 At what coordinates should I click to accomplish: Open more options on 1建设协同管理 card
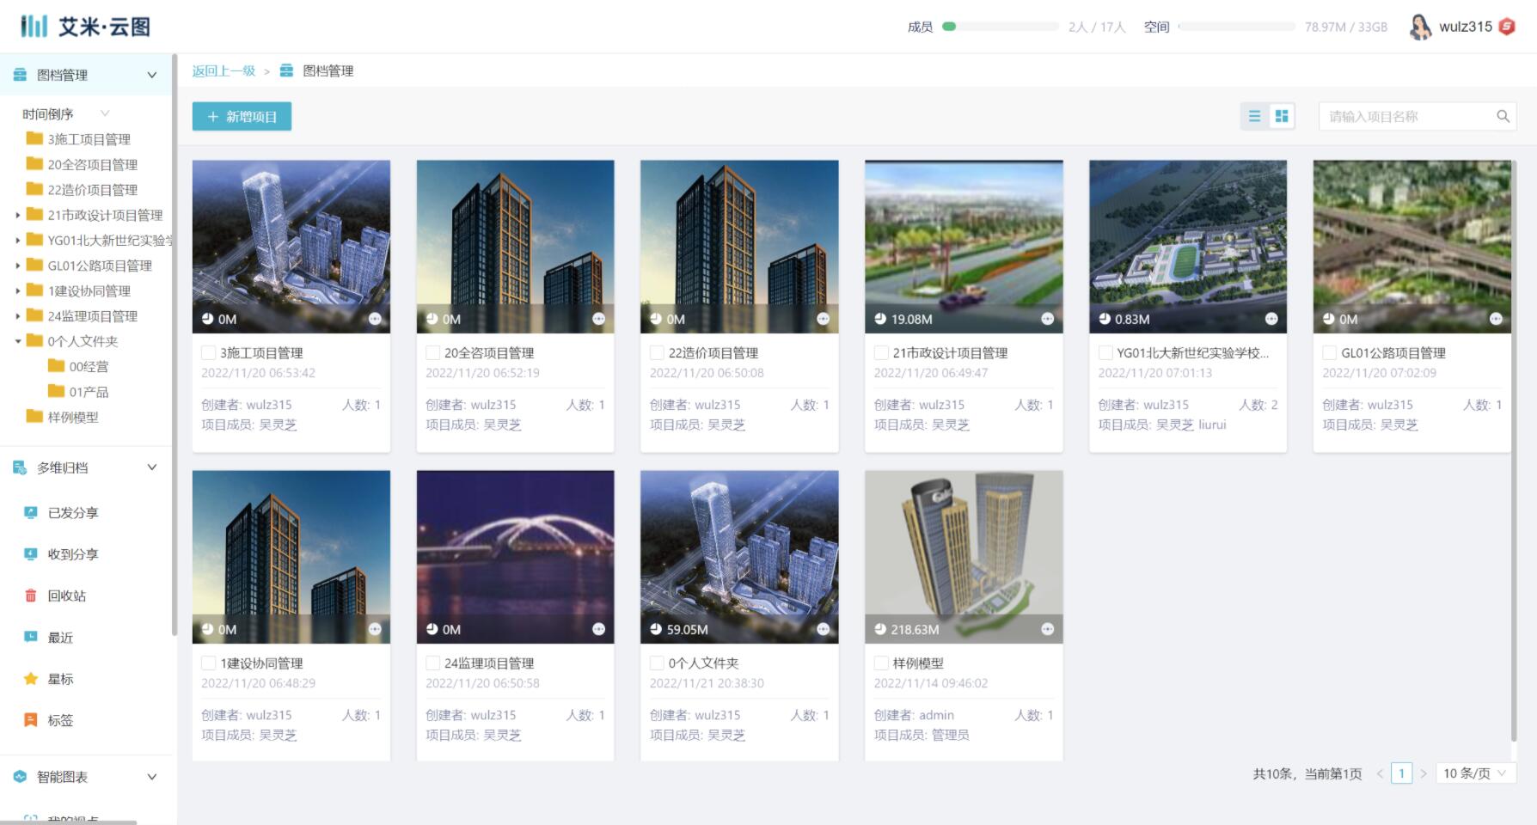point(375,629)
